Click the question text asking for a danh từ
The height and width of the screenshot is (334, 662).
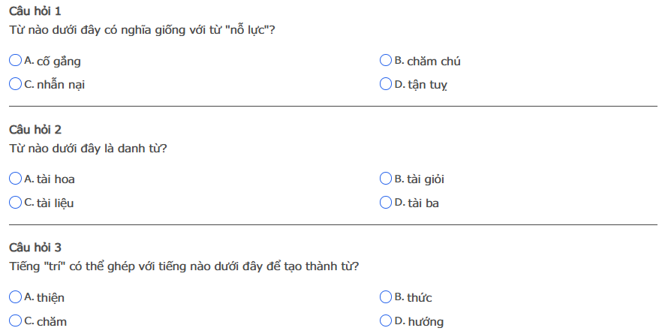click(88, 148)
